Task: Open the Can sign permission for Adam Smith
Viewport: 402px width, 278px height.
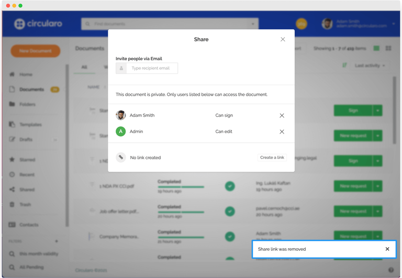Action: coord(224,115)
